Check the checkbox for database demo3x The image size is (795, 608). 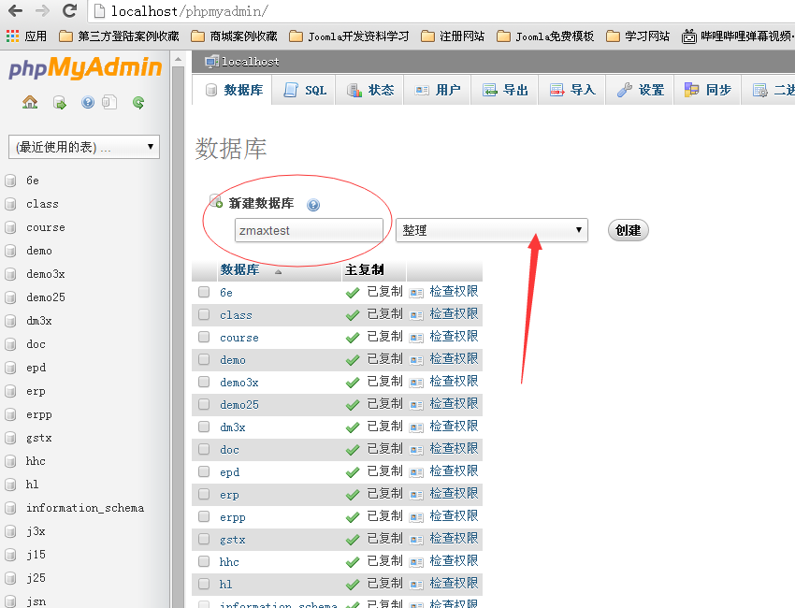(x=204, y=382)
